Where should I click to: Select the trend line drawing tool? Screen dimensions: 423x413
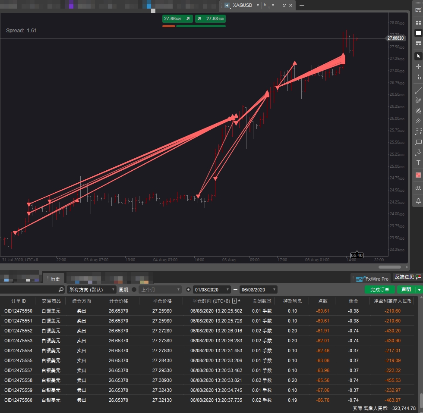tap(418, 90)
